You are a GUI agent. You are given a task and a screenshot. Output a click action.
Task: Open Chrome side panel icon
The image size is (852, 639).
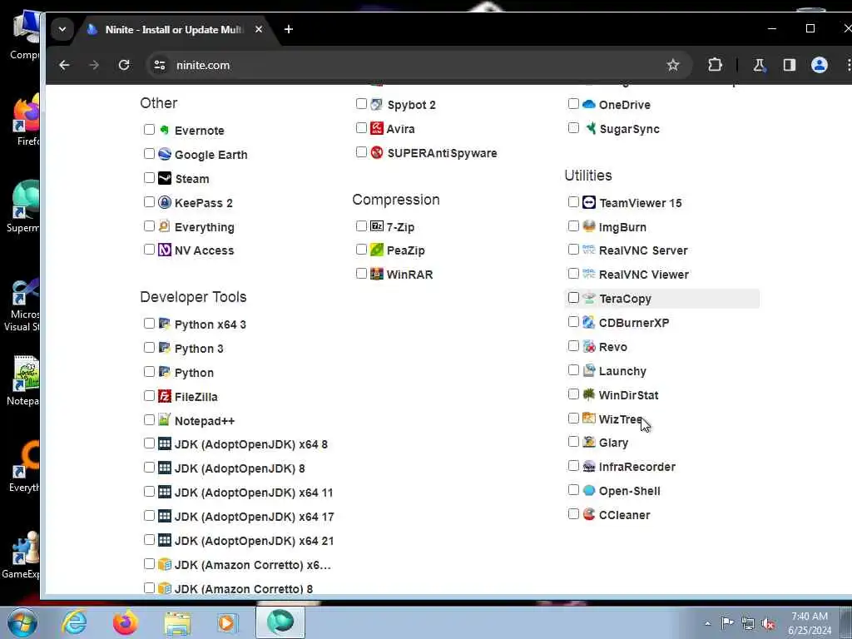coord(789,65)
